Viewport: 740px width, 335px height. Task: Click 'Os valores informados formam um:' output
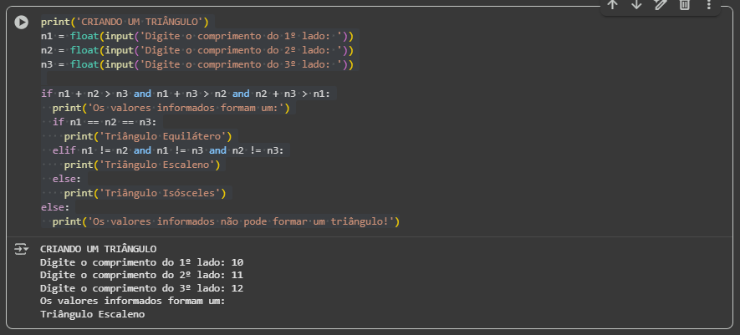(x=132, y=302)
